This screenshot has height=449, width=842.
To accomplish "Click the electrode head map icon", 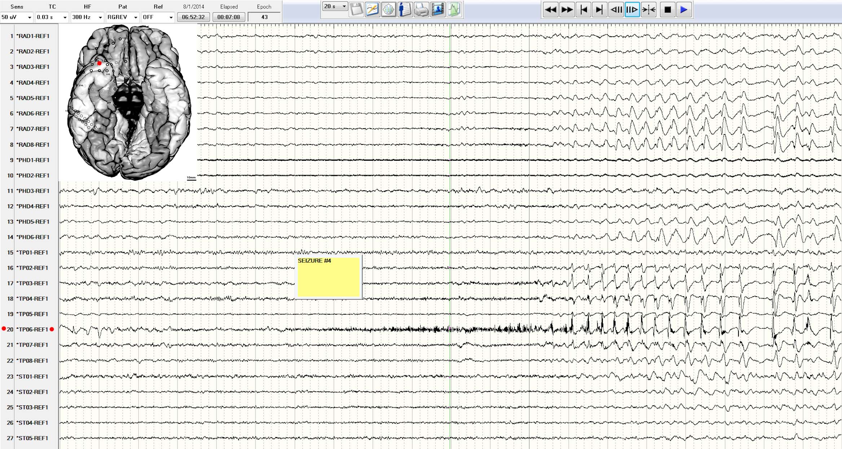I will (389, 10).
